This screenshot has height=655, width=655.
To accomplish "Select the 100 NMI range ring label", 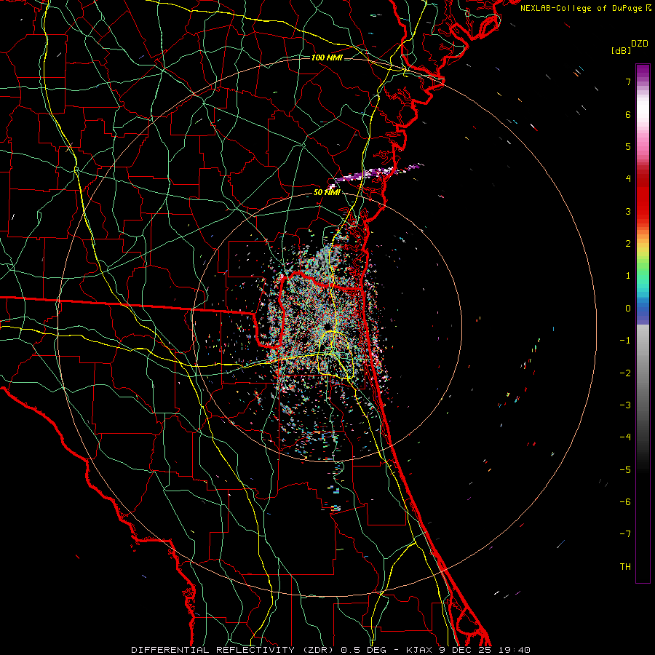I will pos(327,57).
